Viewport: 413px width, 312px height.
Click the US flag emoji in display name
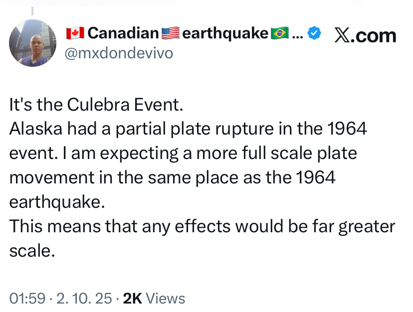click(171, 33)
